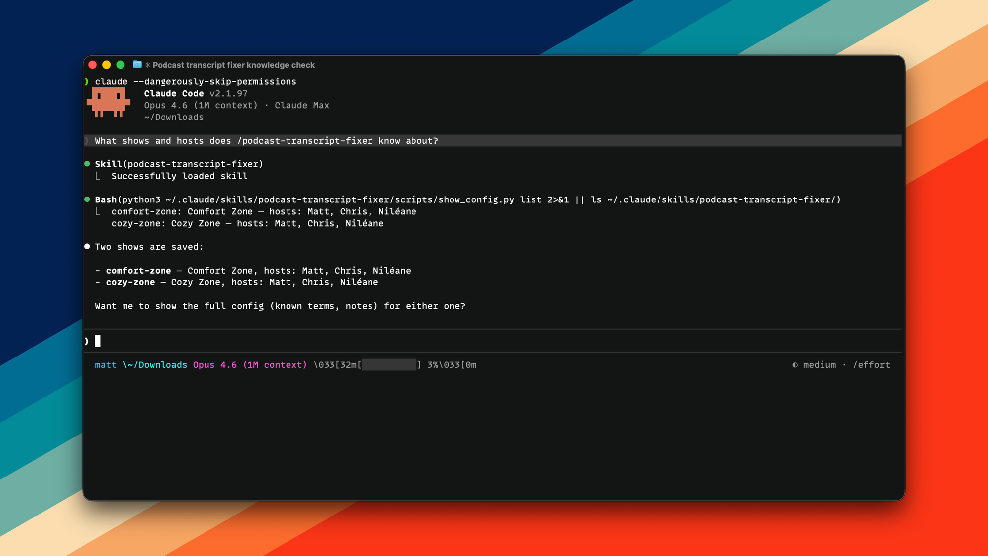
Task: Click the context usage progress bar
Action: (x=389, y=365)
